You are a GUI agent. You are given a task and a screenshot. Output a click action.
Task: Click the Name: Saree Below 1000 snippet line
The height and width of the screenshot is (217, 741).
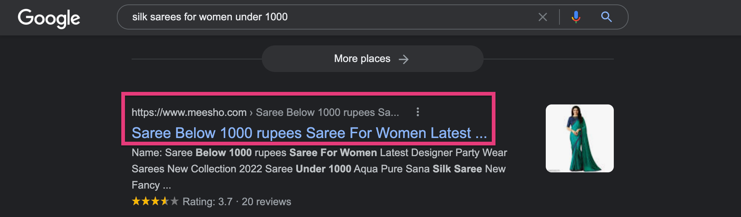pyautogui.click(x=319, y=153)
